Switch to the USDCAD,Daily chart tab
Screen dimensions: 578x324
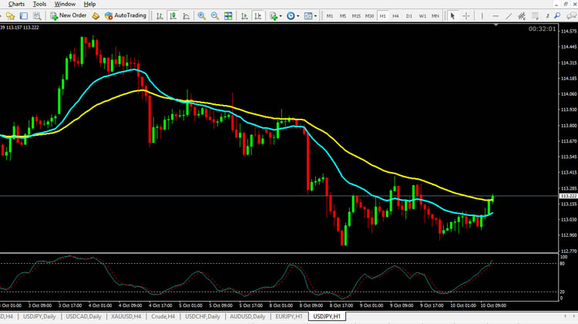(84, 316)
